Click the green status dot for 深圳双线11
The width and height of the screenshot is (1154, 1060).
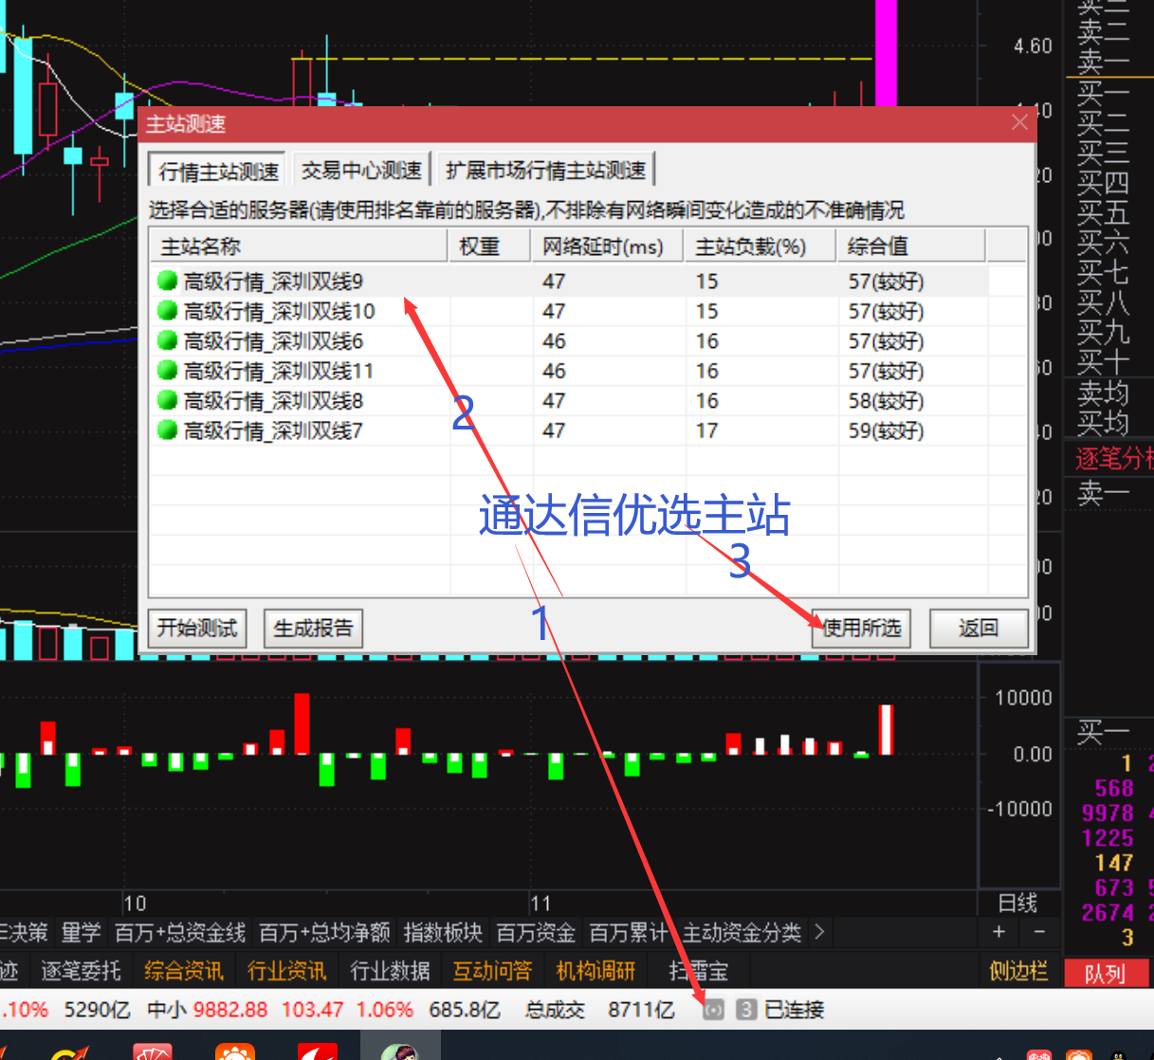(168, 370)
